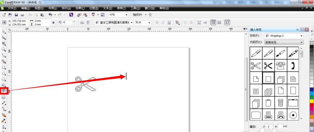
Task: Pick the outline scissors character
Action: (256, 65)
